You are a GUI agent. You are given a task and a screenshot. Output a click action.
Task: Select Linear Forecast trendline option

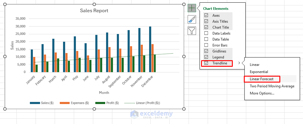click(262, 79)
